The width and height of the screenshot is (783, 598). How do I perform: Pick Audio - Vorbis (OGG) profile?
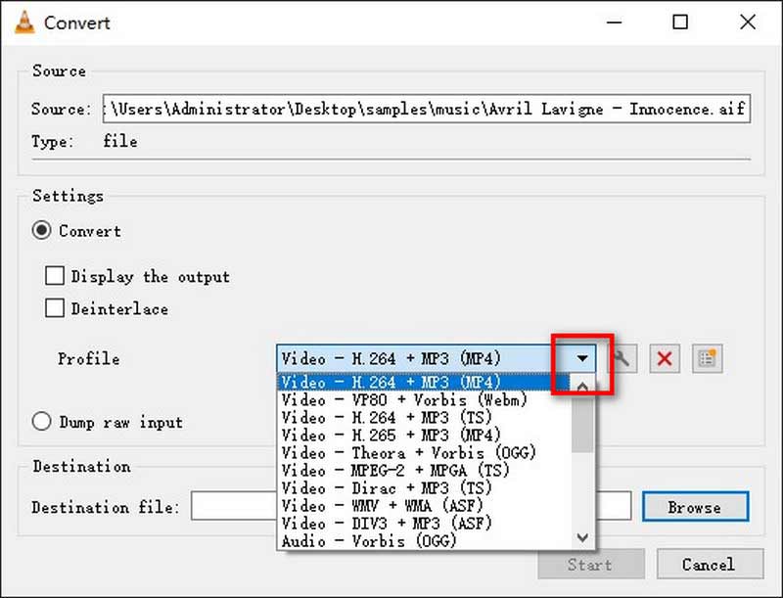pyautogui.click(x=424, y=540)
